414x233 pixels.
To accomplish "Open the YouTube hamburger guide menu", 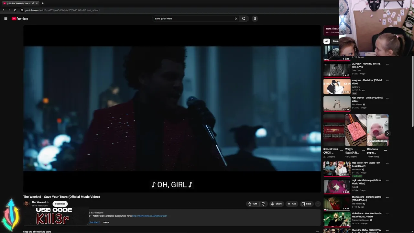I will click(x=6, y=19).
